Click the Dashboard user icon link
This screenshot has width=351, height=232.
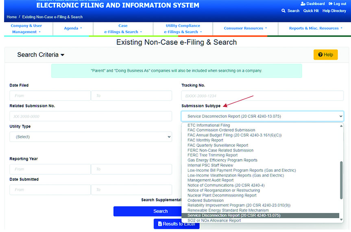pos(312,4)
